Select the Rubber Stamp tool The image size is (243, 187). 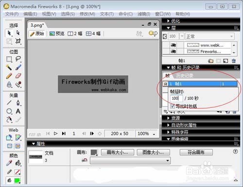coord(18,85)
